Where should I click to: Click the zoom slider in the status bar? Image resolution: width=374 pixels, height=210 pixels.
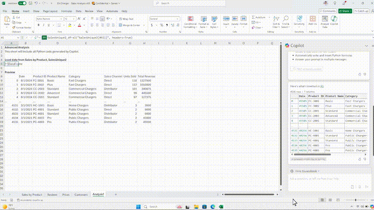(x=355, y=200)
